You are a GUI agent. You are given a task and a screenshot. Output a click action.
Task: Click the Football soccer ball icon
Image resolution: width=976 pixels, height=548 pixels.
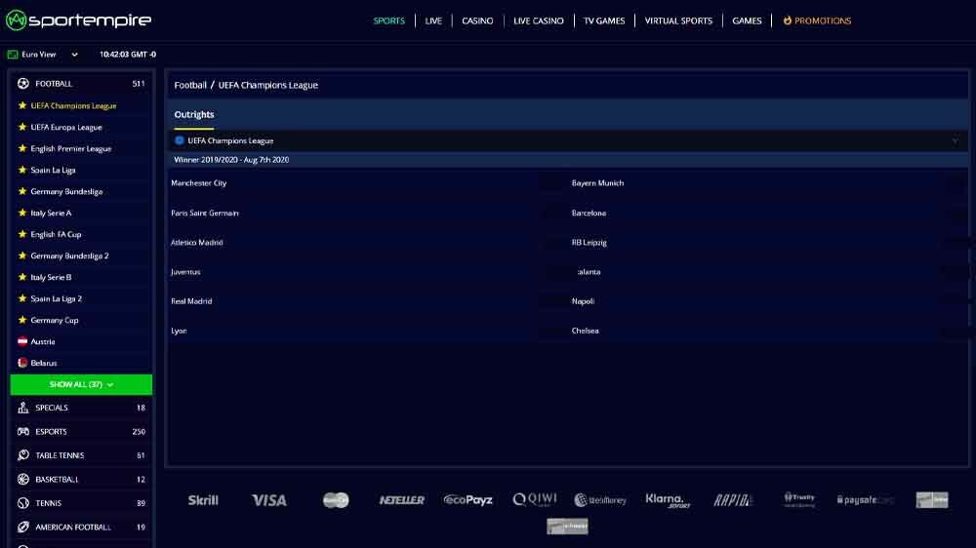click(23, 83)
